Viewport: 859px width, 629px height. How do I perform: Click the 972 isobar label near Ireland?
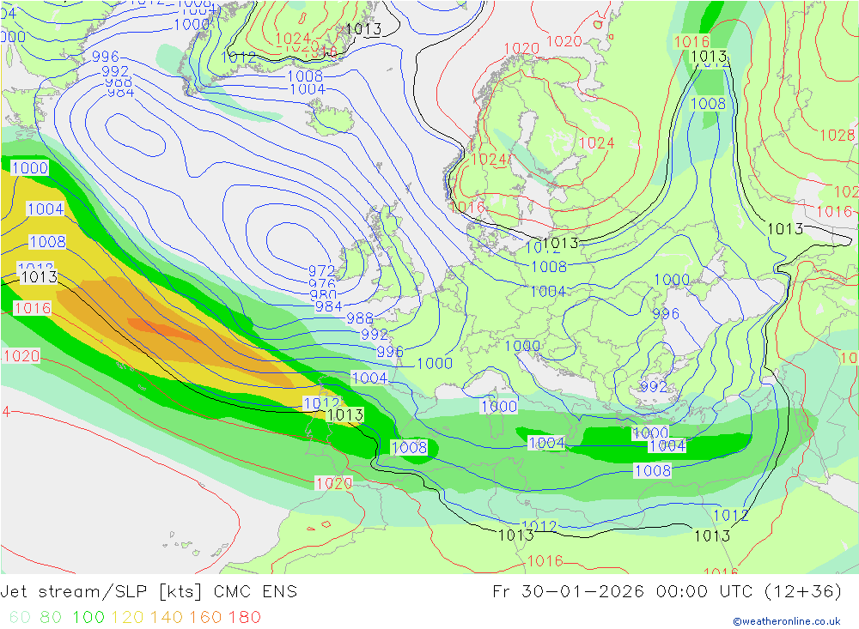(x=321, y=270)
